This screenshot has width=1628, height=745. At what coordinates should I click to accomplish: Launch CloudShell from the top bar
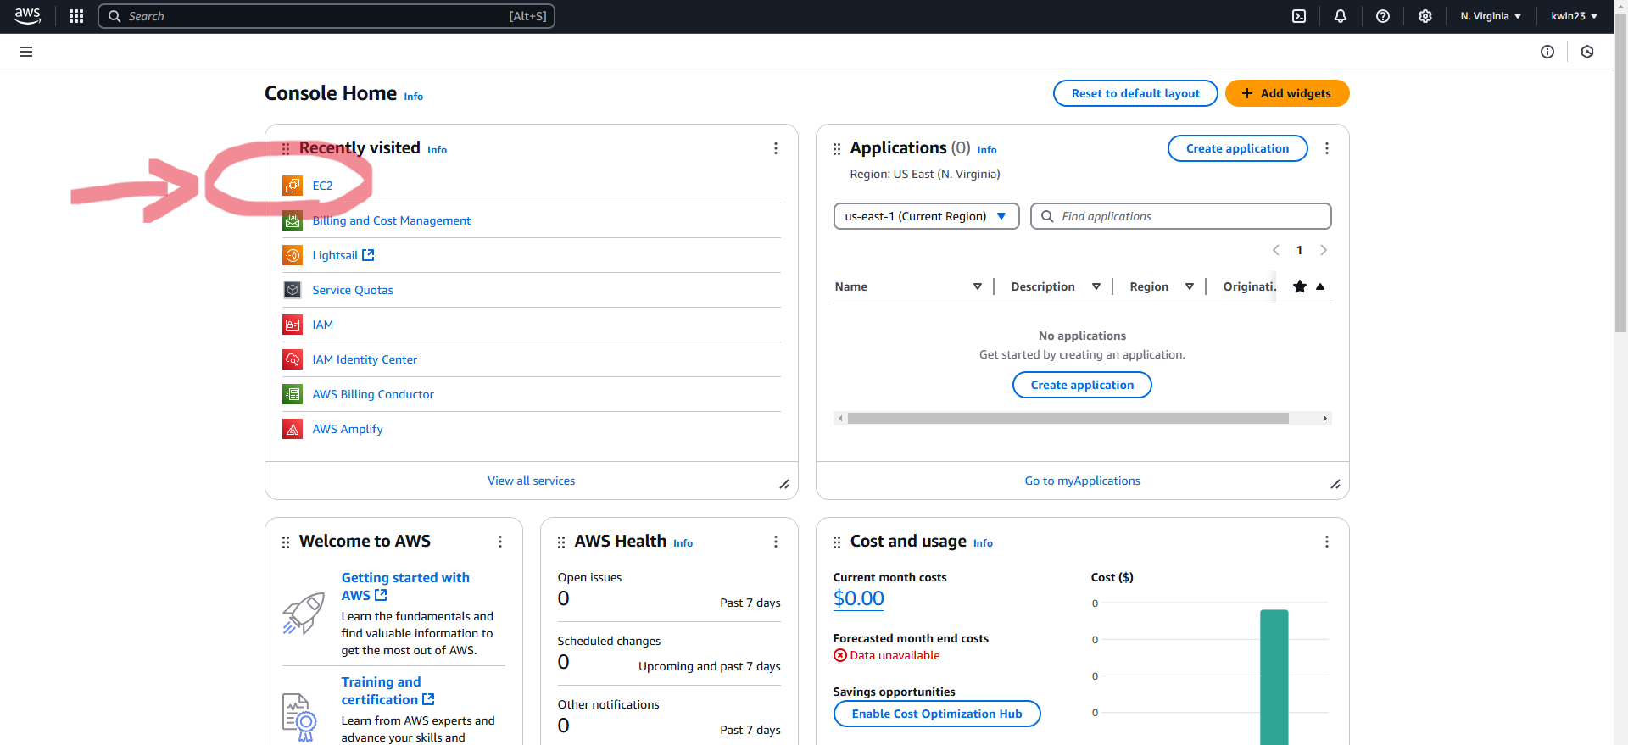tap(1299, 16)
